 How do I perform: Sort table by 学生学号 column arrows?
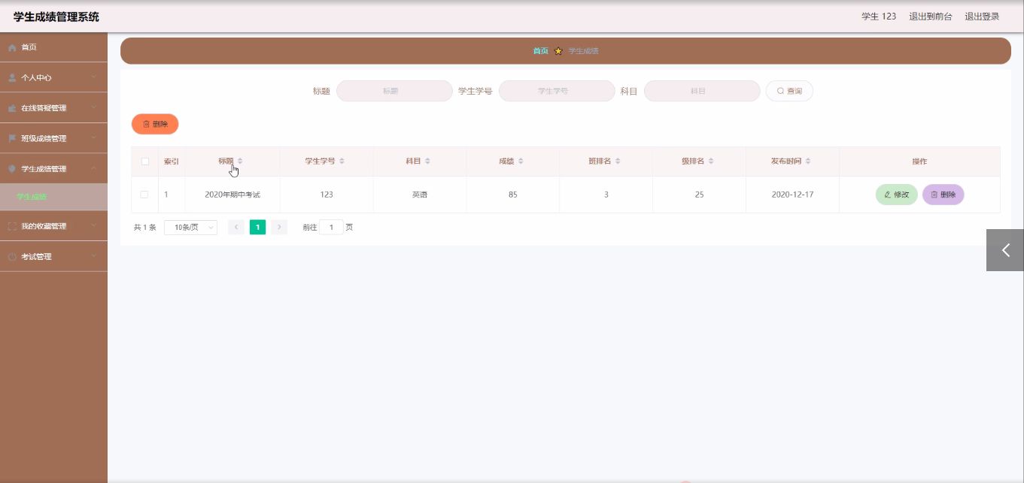342,162
